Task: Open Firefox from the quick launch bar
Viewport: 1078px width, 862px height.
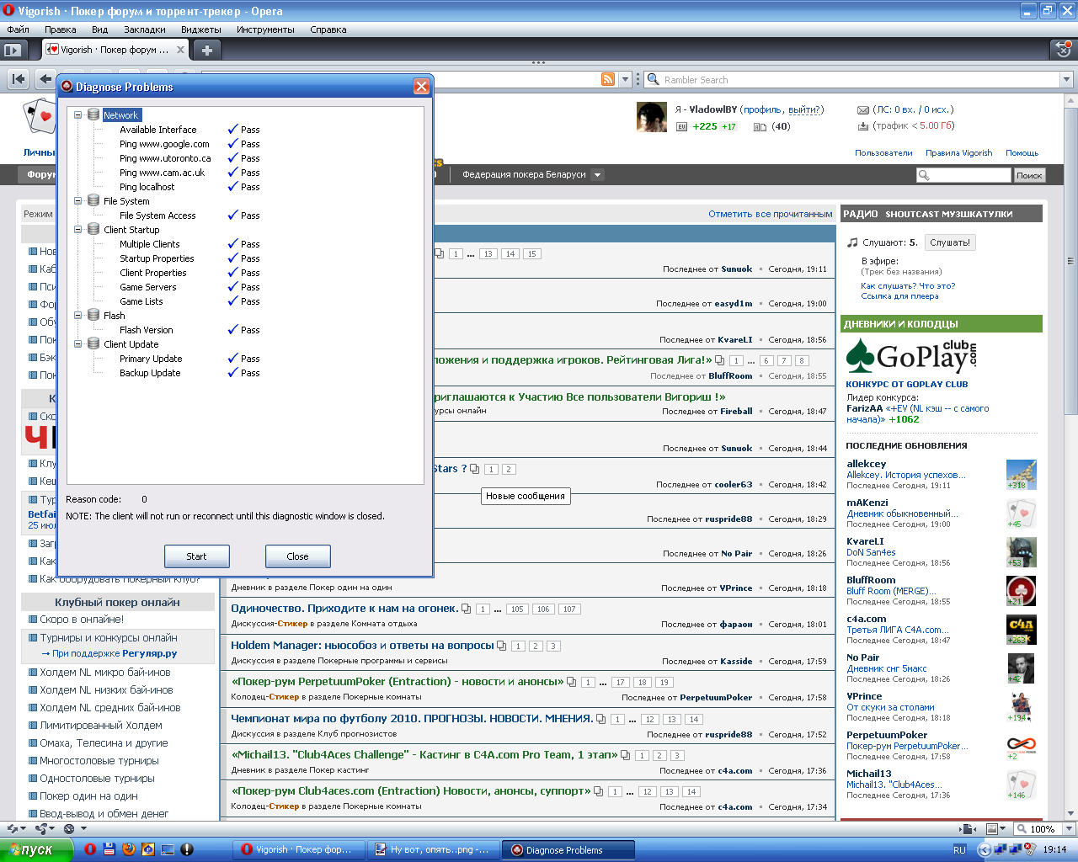Action: pyautogui.click(x=129, y=849)
